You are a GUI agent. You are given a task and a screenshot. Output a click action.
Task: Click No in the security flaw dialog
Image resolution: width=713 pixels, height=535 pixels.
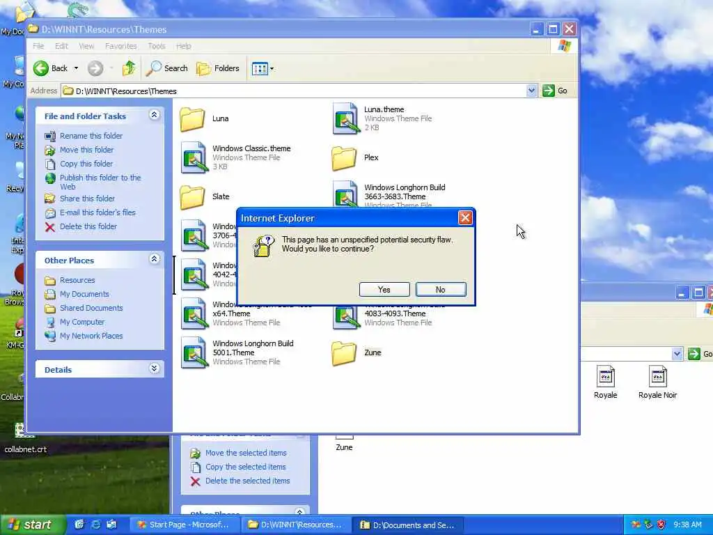tap(441, 290)
